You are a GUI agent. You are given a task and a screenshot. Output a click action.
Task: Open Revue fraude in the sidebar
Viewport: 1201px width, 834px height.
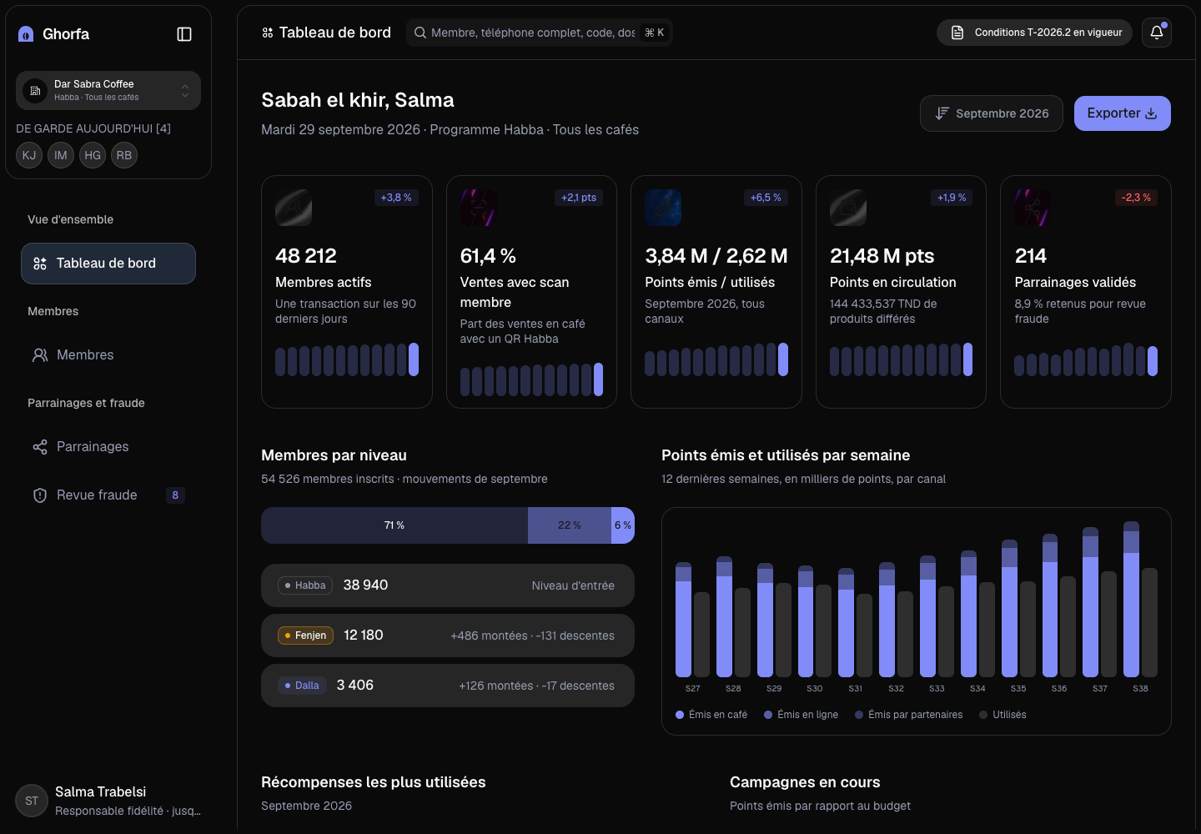pos(108,495)
